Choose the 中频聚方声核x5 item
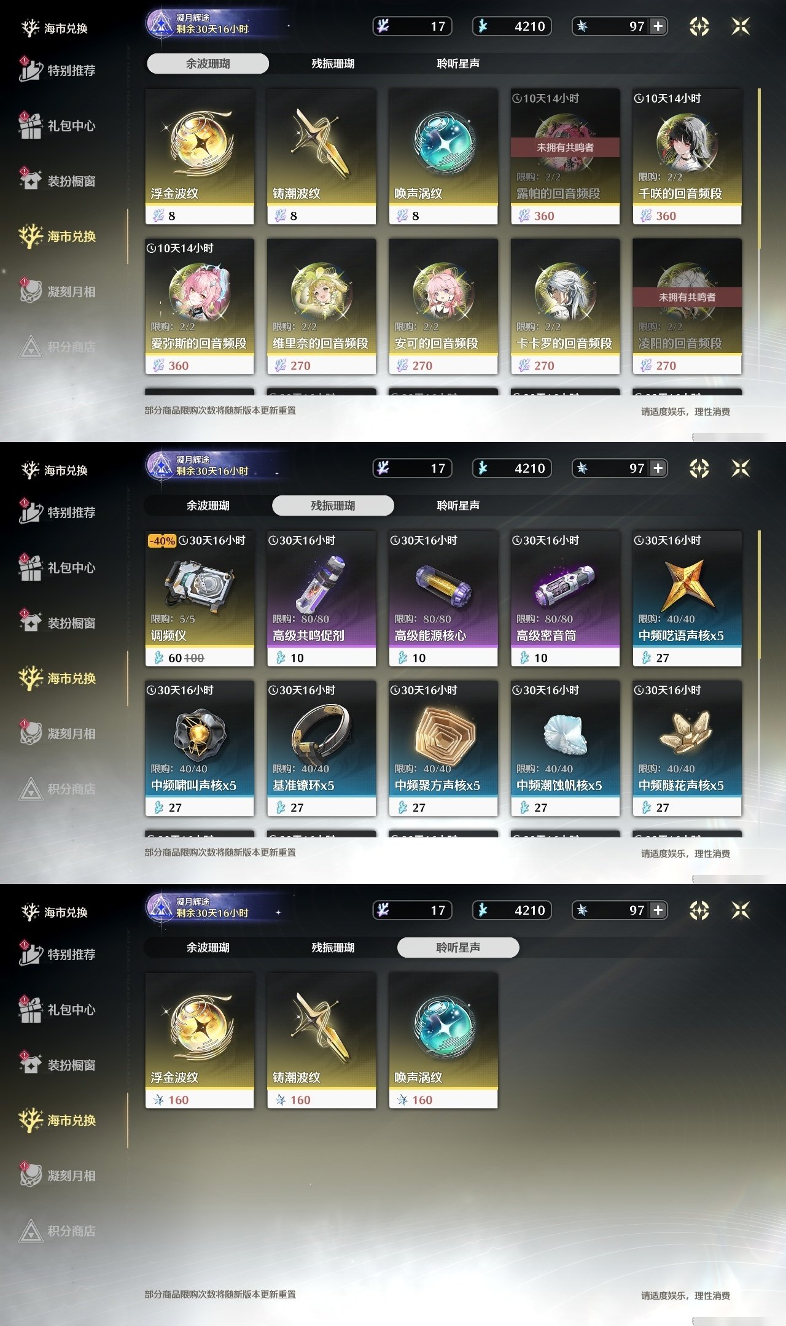 point(443,748)
